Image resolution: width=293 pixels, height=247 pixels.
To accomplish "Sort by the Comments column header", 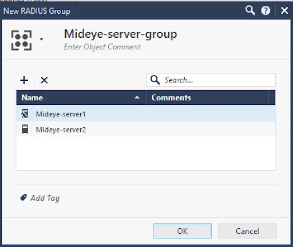I will pos(207,97).
